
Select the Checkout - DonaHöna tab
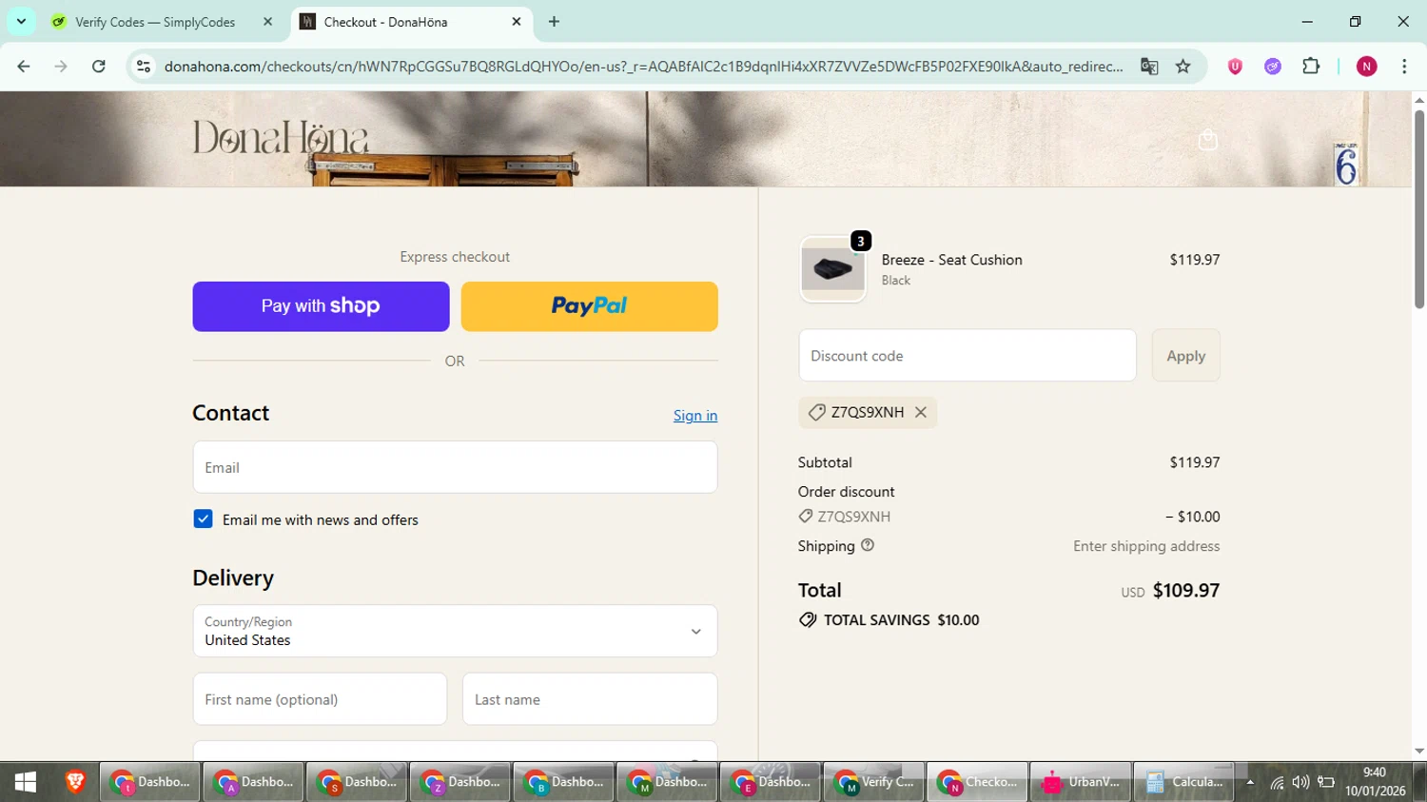(412, 21)
